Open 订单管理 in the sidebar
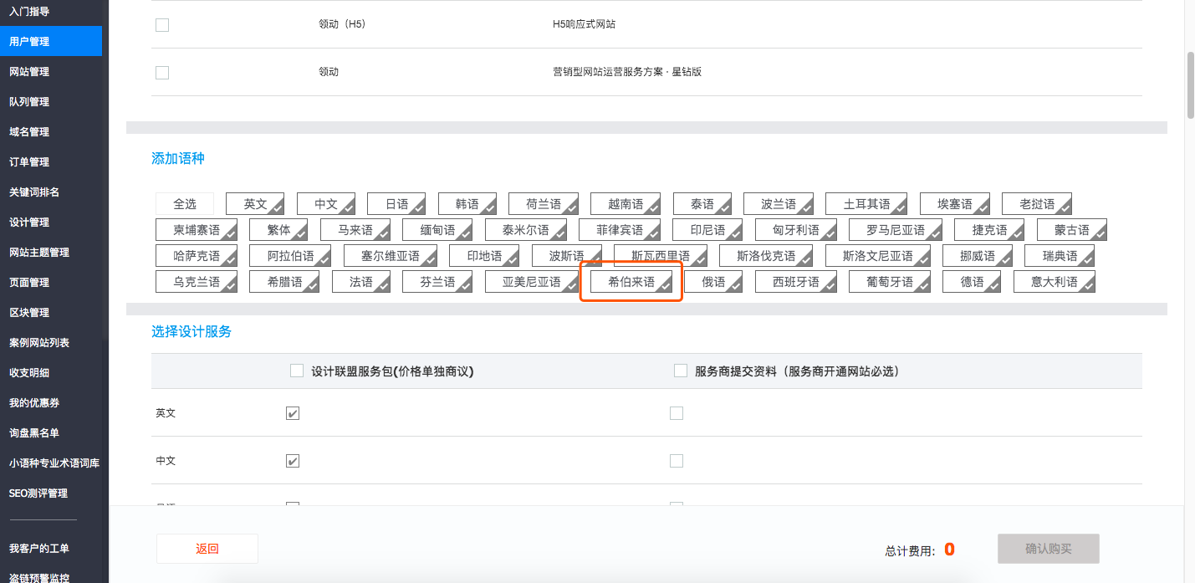Image resolution: width=1195 pixels, height=583 pixels. [29, 162]
